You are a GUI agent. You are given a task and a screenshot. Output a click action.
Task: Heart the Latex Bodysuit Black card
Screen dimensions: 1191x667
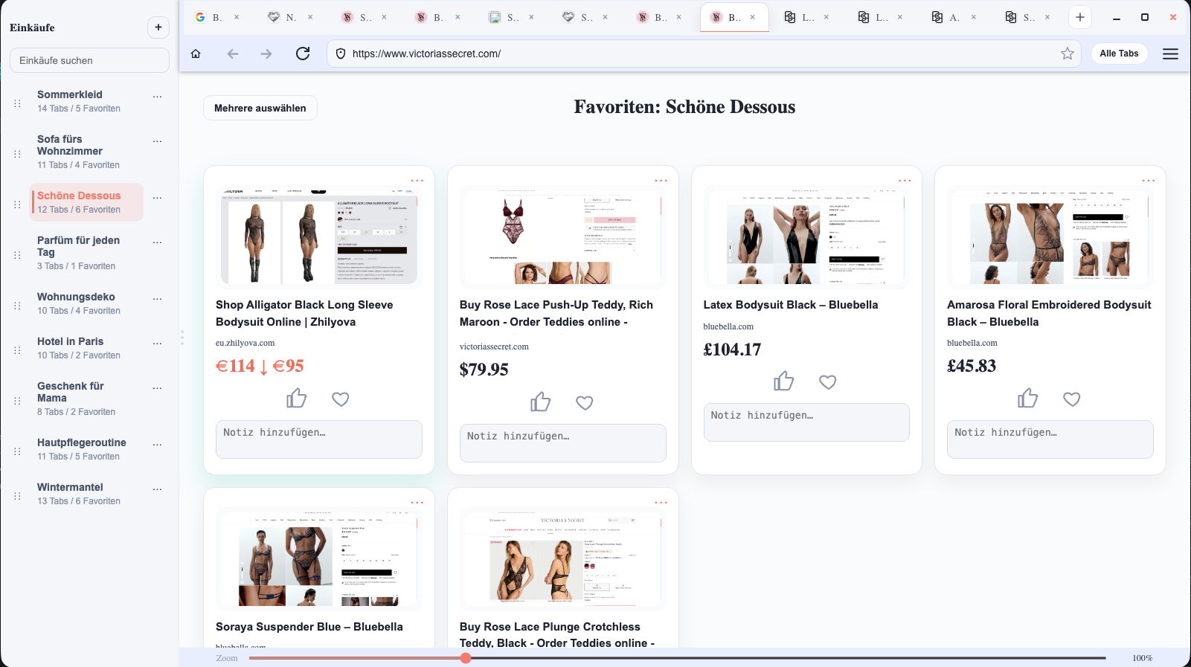pyautogui.click(x=828, y=382)
